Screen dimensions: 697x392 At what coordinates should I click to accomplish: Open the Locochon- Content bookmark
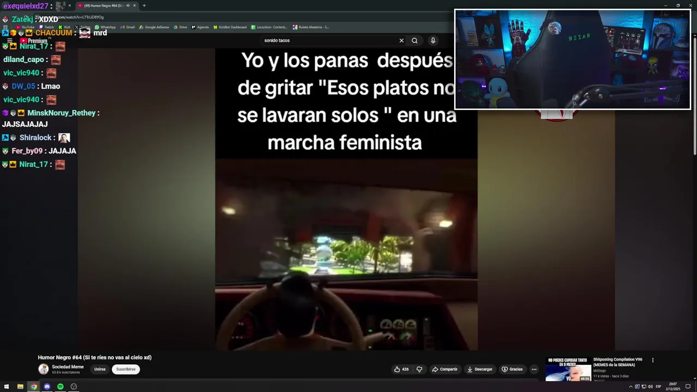(269, 27)
